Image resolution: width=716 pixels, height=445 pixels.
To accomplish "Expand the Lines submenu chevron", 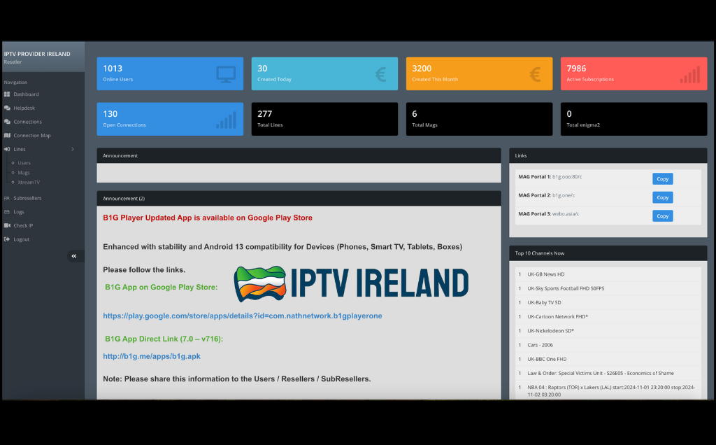I will [73, 149].
